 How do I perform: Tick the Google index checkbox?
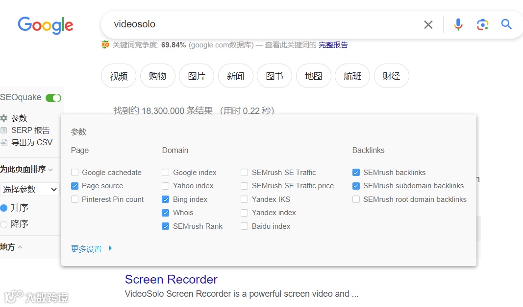point(166,172)
